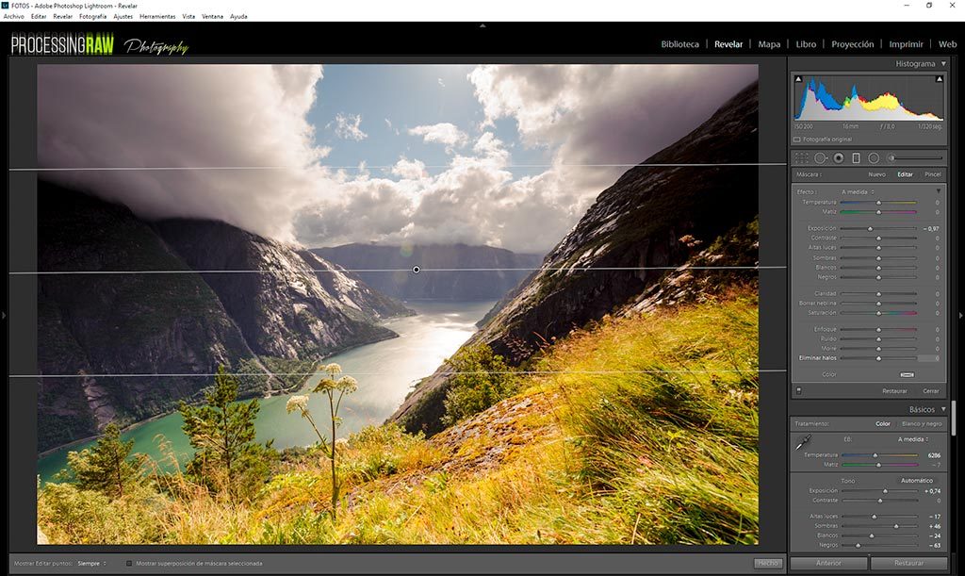Switch to the Web module

tap(947, 44)
